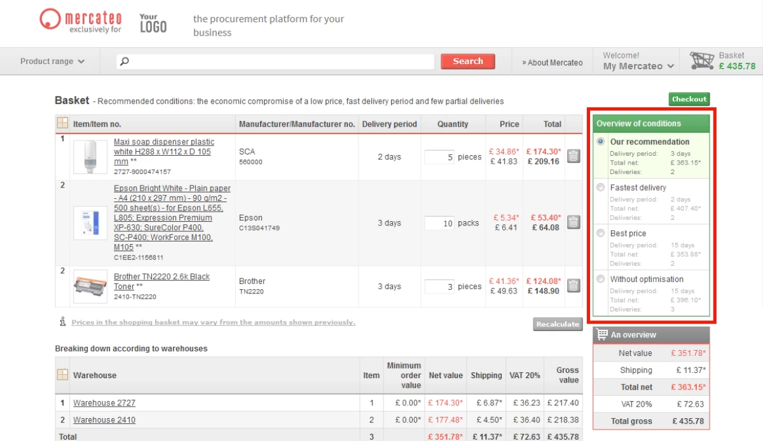Select the Without optimisation condition
The image size is (763, 441).
601,279
